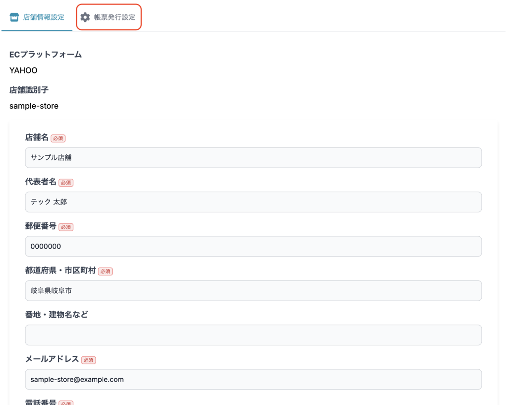Click the 店舗識別子 heading text

[29, 90]
